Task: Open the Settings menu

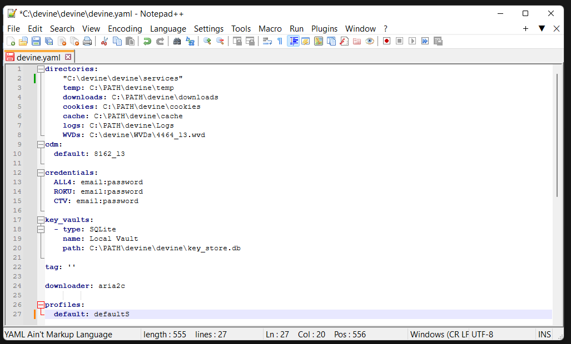Action: click(208, 29)
